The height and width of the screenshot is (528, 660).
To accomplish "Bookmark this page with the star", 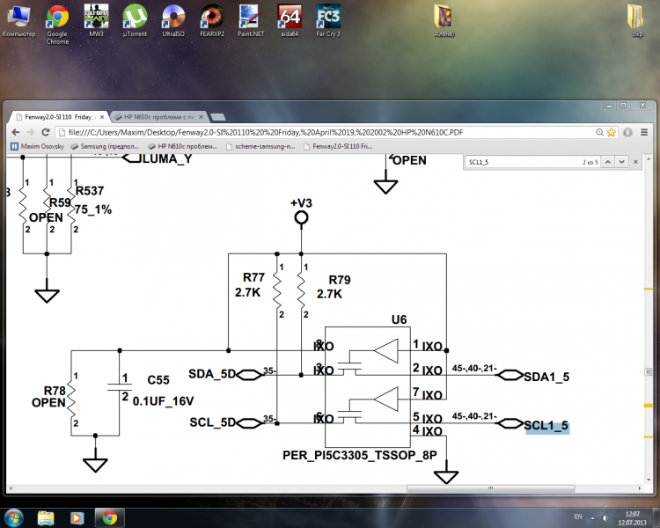I will [x=612, y=132].
